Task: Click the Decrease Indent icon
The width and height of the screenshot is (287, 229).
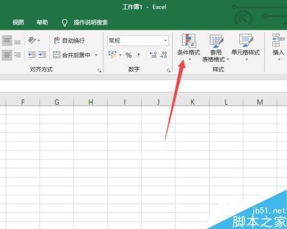Action: coord(32,55)
